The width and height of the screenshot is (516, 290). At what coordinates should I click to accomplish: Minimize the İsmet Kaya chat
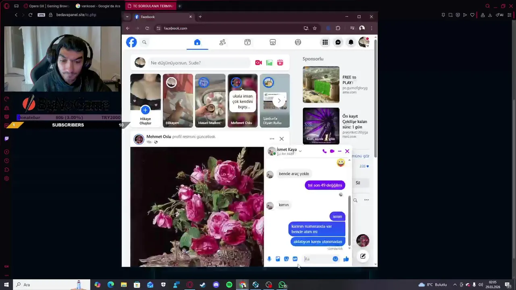339,151
